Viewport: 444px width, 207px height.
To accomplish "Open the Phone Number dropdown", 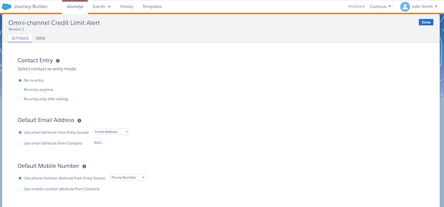I will pos(128,178).
